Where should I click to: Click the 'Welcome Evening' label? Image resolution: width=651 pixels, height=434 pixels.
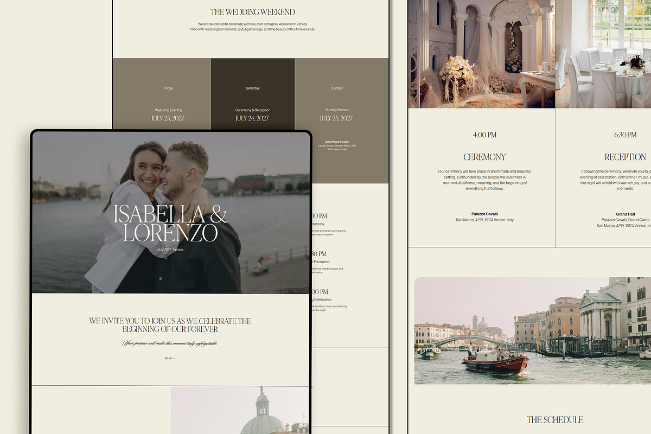[x=168, y=110]
